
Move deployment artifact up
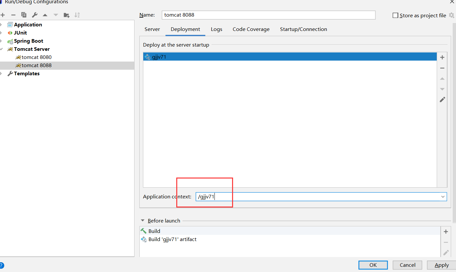point(442,79)
